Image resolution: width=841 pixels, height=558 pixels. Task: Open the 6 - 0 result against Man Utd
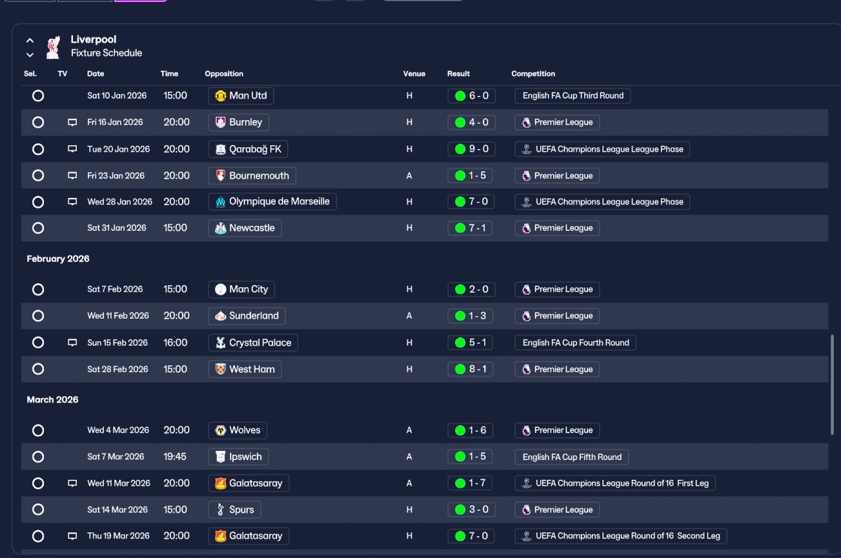pos(471,96)
